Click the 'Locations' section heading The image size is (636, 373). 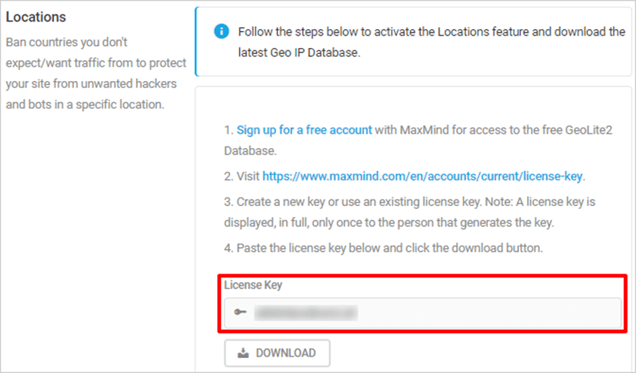coord(36,17)
